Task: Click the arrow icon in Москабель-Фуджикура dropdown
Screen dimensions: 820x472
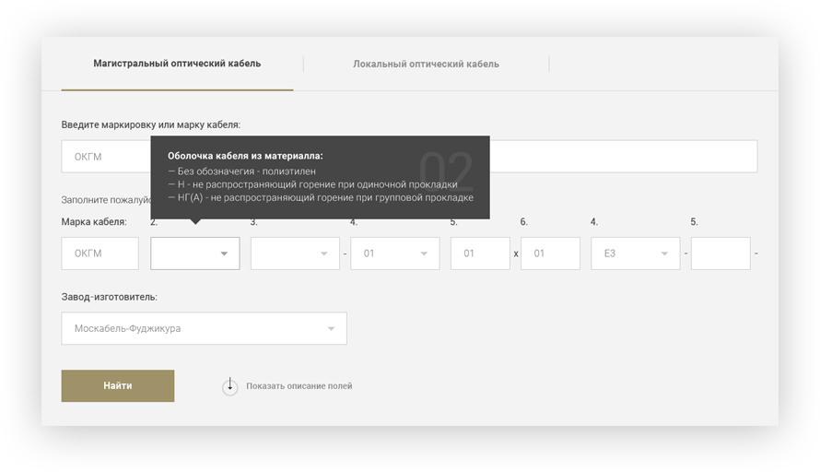Action: click(332, 329)
